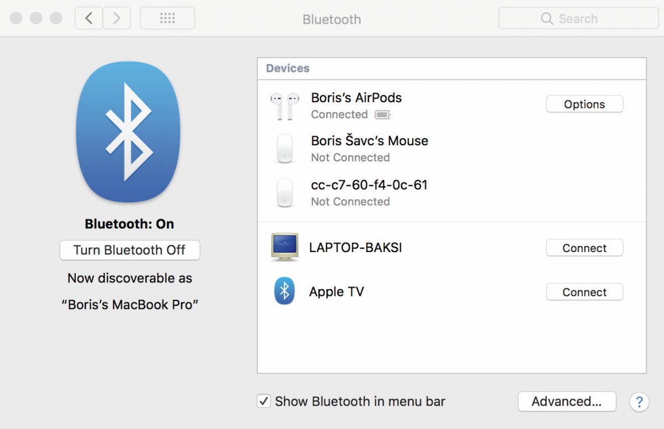
Task: Connect to LAPTOP-BAKSI
Action: [584, 248]
